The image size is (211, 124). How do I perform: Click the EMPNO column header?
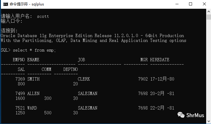(19, 60)
